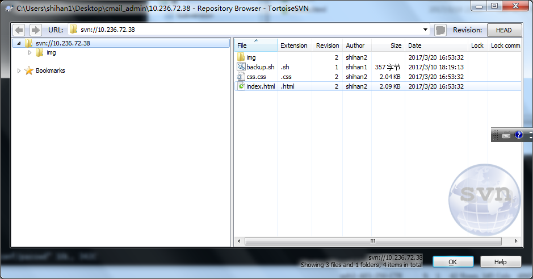Click the img folder icon in tree
This screenshot has width=533, height=279.
[x=39, y=52]
